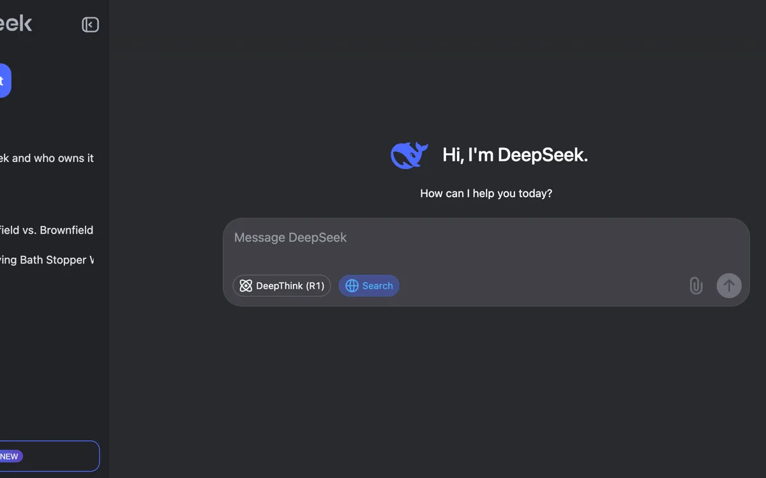Click the send arrow button
This screenshot has height=478, width=766.
pos(729,285)
